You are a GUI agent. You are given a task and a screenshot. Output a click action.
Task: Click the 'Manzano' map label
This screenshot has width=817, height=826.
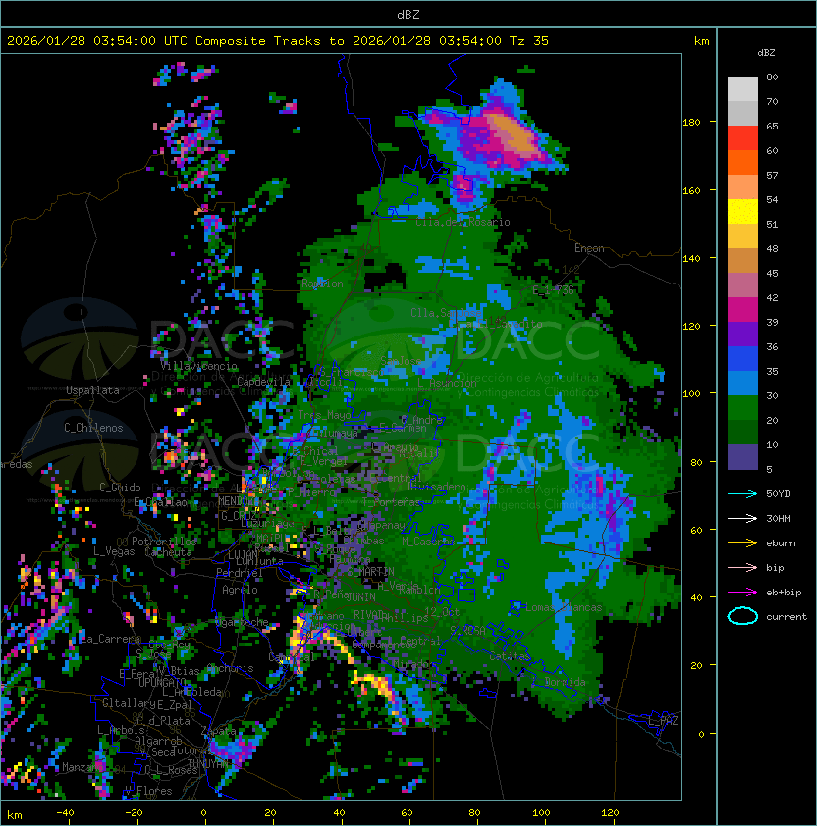point(82,767)
